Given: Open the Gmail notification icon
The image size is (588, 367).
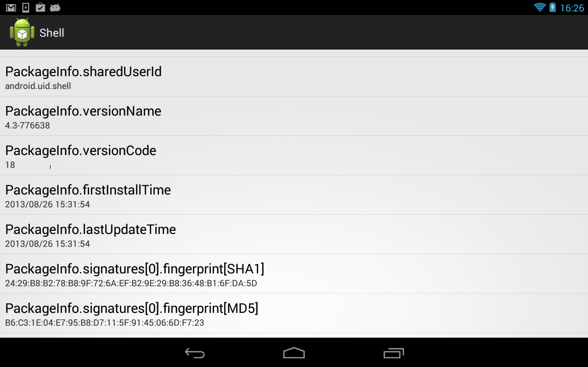Looking at the screenshot, I should 11,8.
